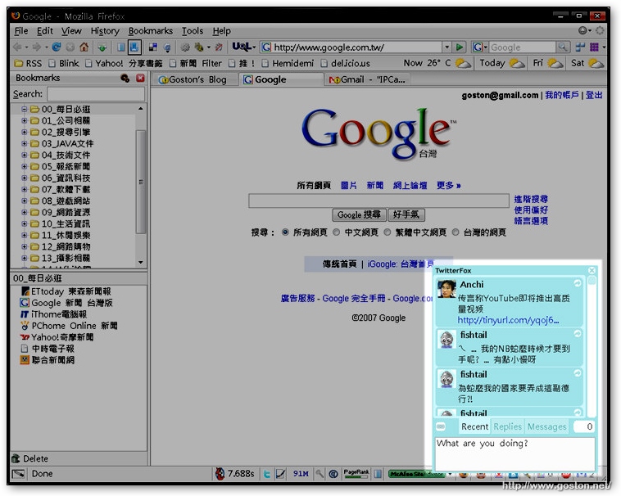Open the tinyurl link in Anchi's tweet

508,319
